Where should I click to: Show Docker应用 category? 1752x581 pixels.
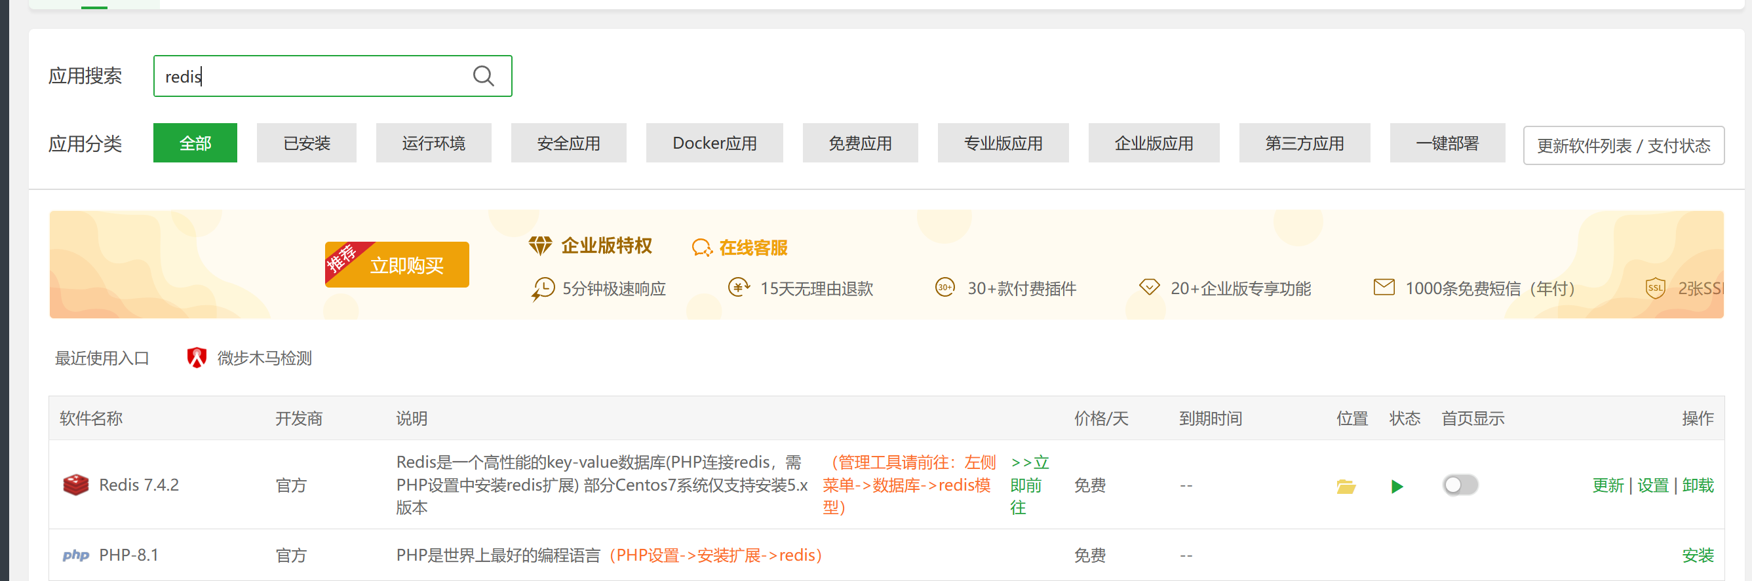[714, 143]
